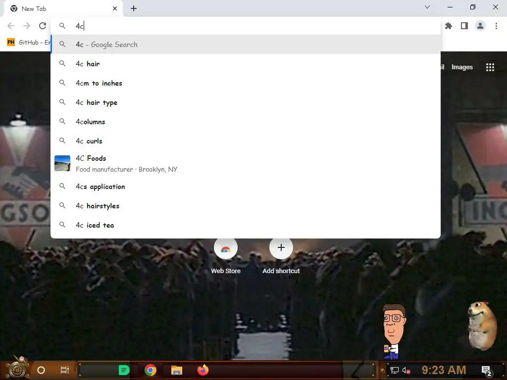Open the GitHub bookmark
The image size is (507, 380).
(28, 43)
